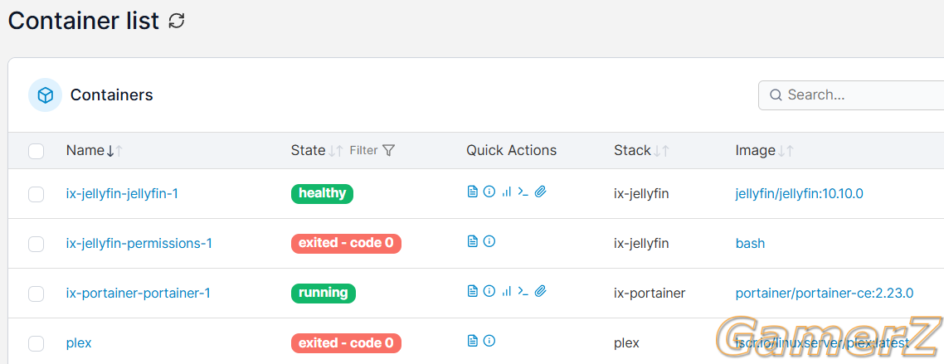Sort containers by the Name column
The image size is (944, 364).
(94, 150)
